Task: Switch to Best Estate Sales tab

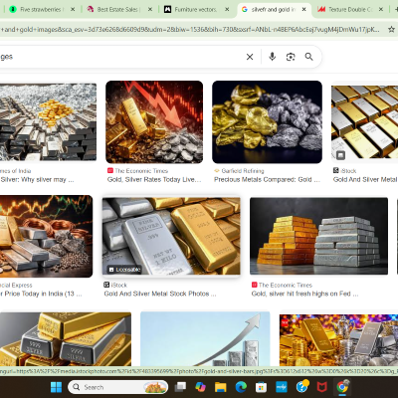Action: 117,9
